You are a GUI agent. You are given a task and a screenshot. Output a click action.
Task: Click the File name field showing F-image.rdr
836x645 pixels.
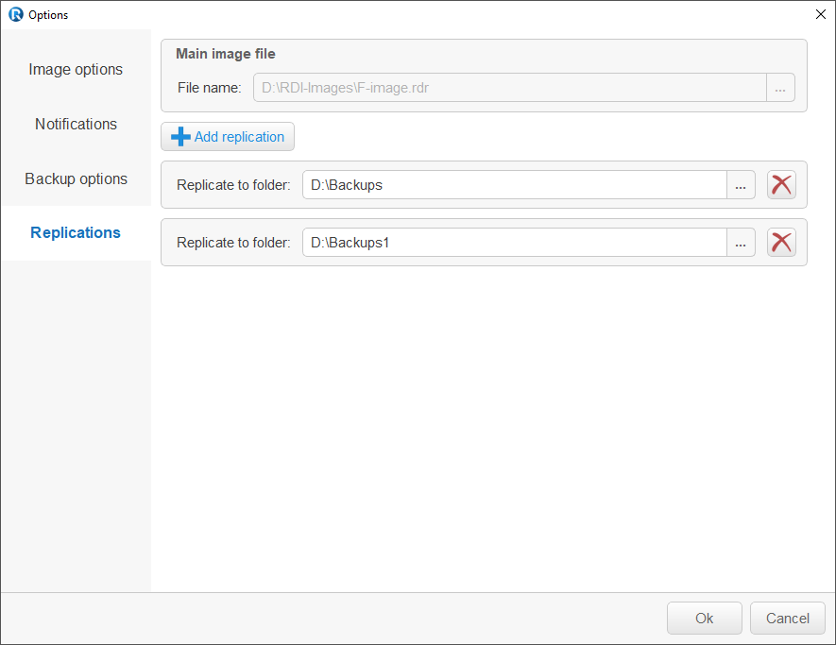coord(510,88)
